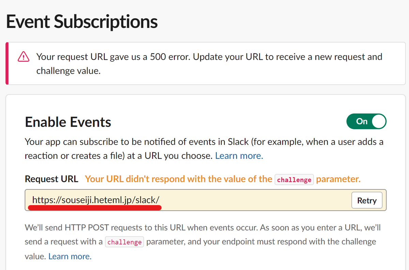The width and height of the screenshot is (409, 270).
Task: Click the "Your app can subscribe" description paragraph
Action: [204, 149]
